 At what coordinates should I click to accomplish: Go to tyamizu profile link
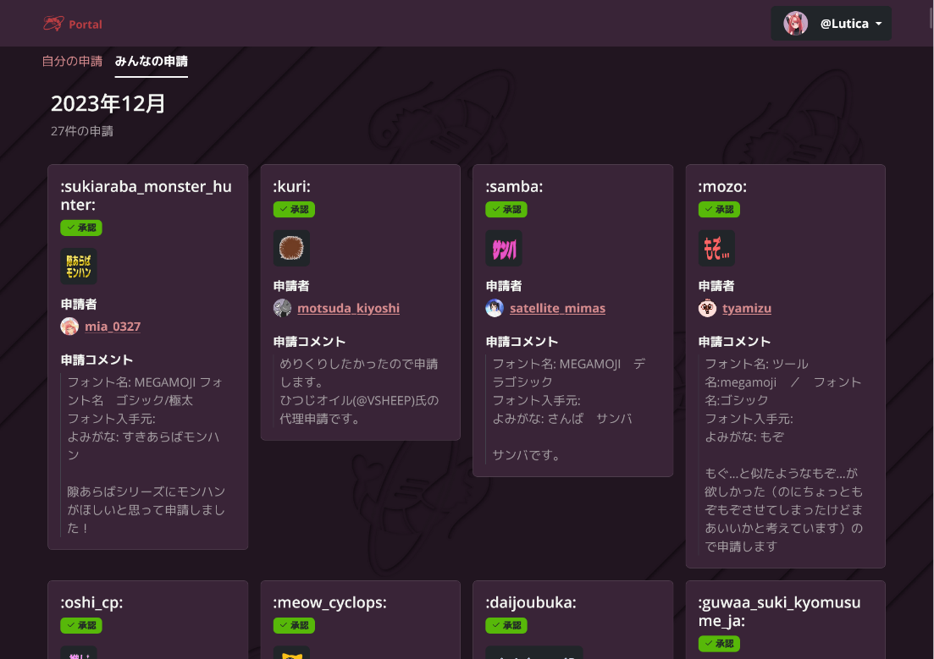click(746, 308)
